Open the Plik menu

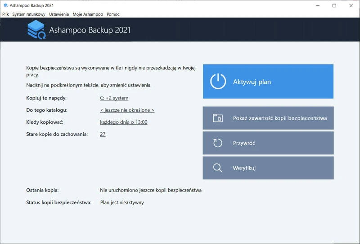point(5,14)
